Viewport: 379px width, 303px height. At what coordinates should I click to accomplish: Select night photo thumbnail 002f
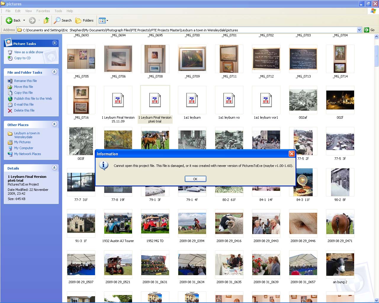coord(340,100)
